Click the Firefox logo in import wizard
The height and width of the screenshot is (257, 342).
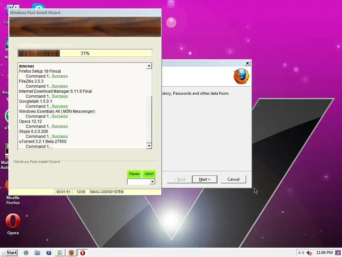[x=241, y=76]
